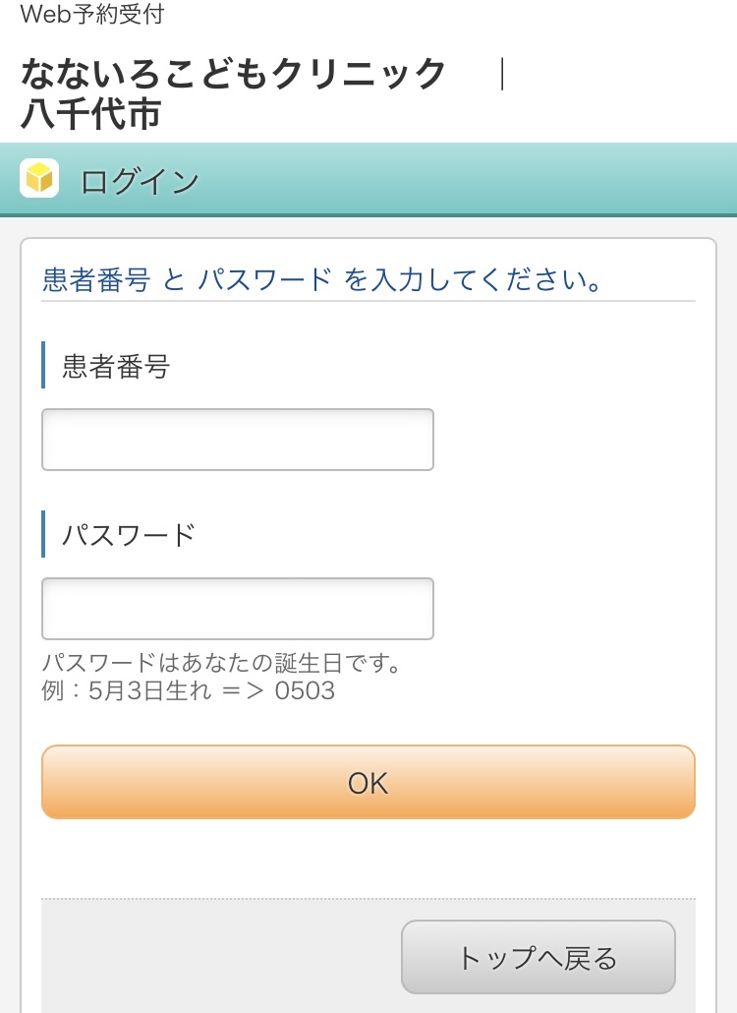Viewport: 737px width, 1013px height.
Task: Select the なないろこどもクリニック clinic title
Action: tap(233, 73)
